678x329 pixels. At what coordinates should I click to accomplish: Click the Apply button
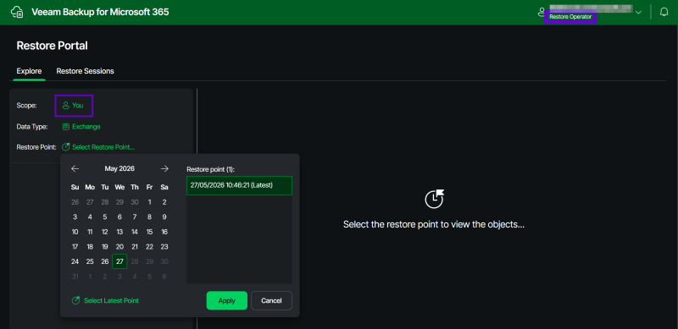[x=226, y=300]
